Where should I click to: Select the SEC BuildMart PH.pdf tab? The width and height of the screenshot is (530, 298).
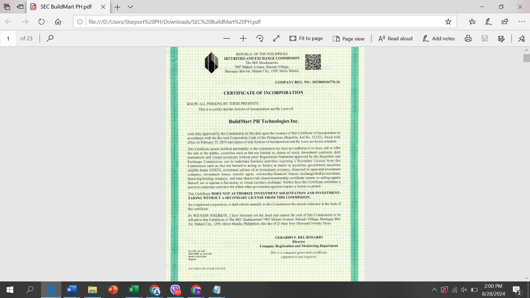pos(66,7)
